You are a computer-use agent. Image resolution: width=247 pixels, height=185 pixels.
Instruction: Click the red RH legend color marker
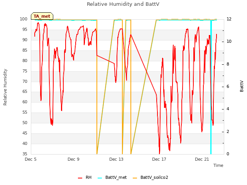coord(80,178)
